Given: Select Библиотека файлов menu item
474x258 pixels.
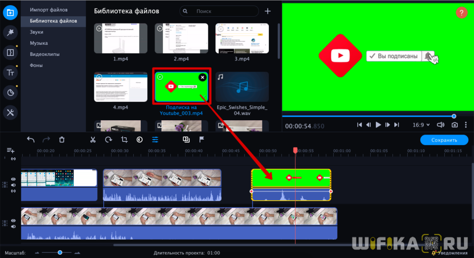Looking at the screenshot, I should [54, 21].
